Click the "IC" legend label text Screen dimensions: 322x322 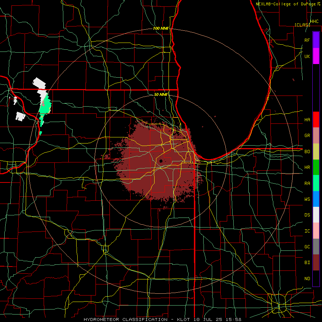(307, 231)
